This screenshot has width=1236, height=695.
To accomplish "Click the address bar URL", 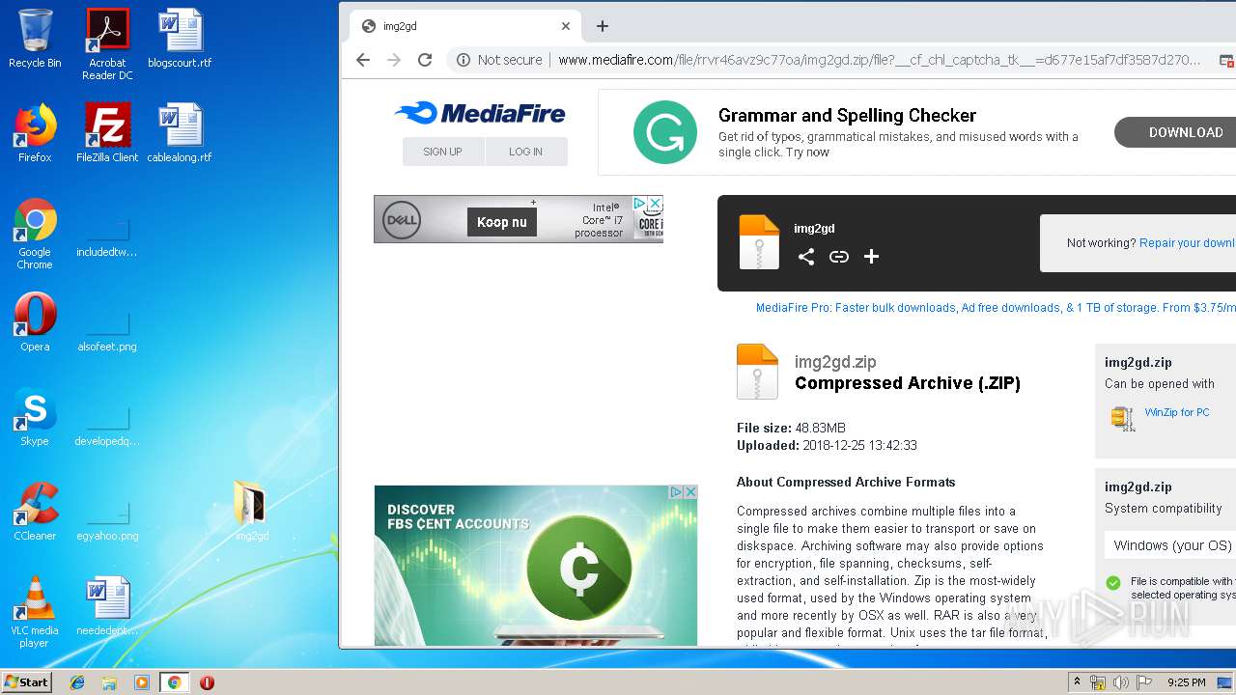I will [879, 60].
